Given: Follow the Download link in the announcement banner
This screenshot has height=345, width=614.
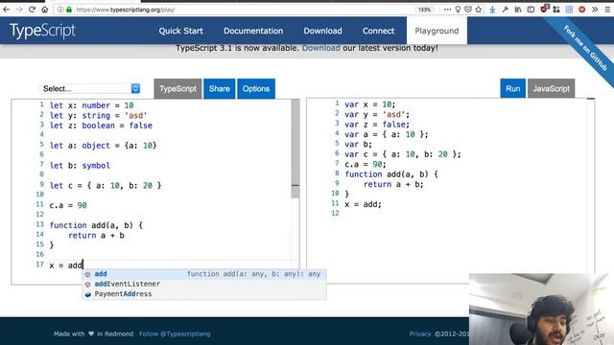Looking at the screenshot, I should tap(321, 48).
